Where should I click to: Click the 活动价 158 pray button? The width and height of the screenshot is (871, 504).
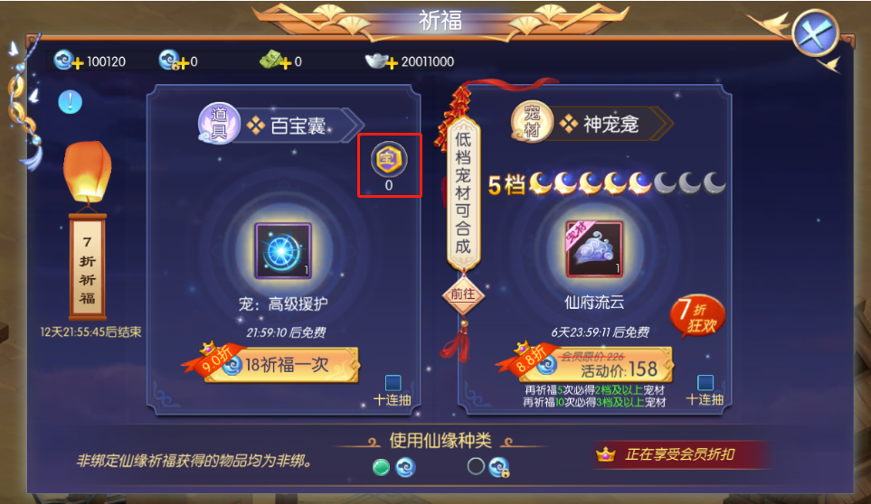(x=595, y=364)
